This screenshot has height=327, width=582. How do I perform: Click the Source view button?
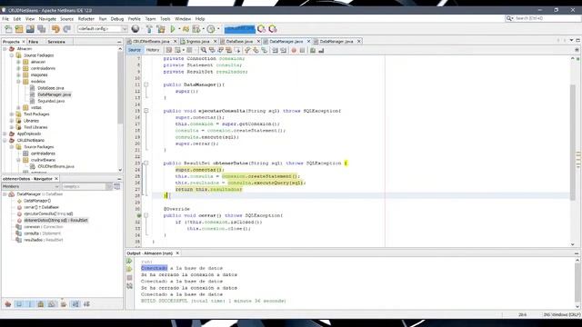coord(135,50)
